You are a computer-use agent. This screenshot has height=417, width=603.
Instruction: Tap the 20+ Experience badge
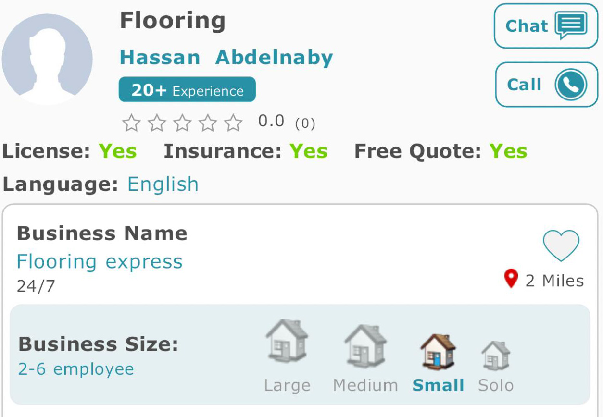coord(187,90)
